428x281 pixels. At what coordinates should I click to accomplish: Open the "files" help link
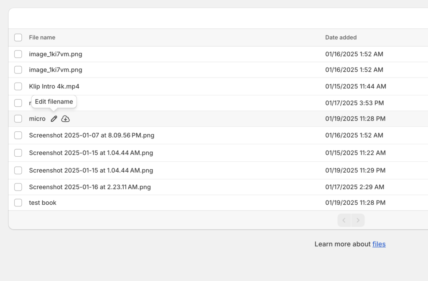click(379, 244)
